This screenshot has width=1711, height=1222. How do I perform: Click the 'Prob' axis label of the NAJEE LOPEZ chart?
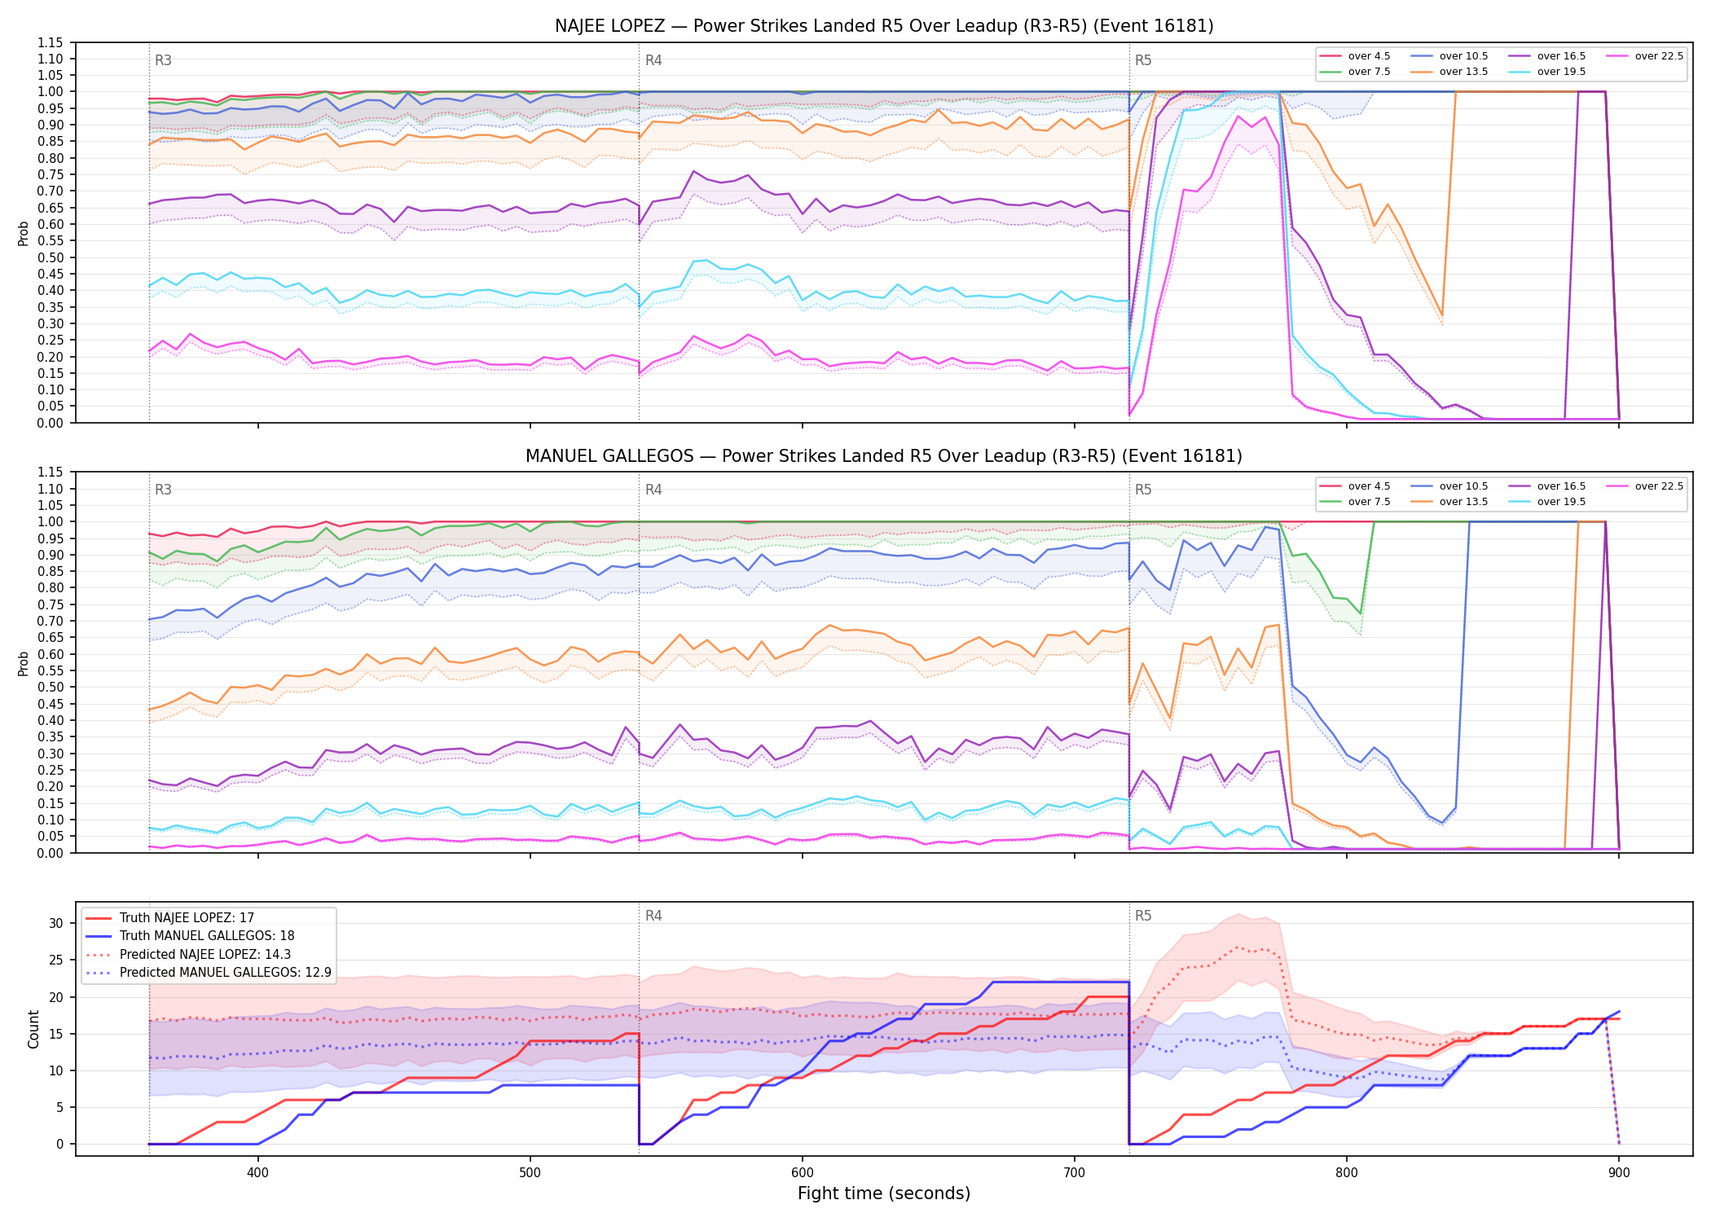click(23, 233)
